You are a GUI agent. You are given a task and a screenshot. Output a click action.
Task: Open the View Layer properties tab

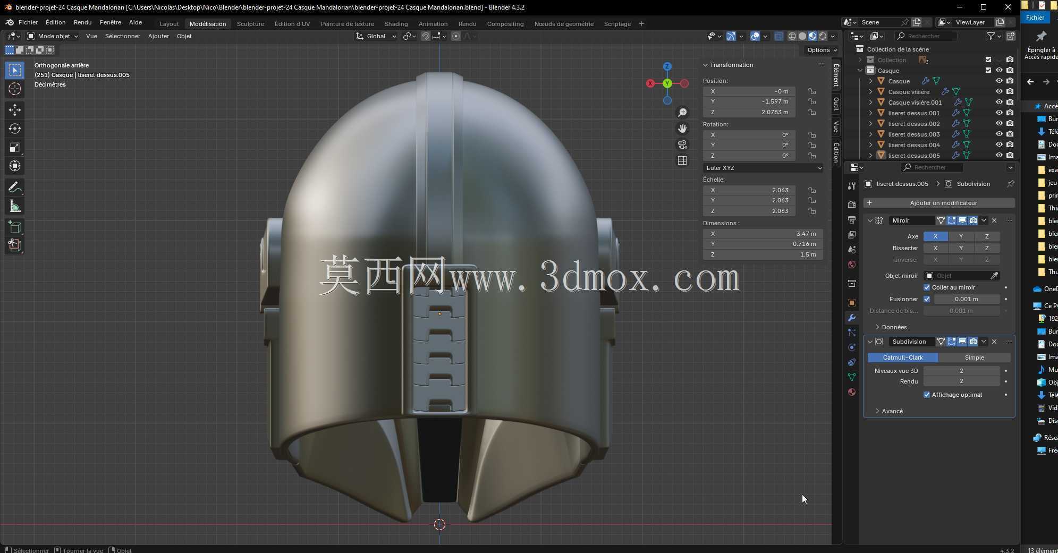(x=852, y=235)
